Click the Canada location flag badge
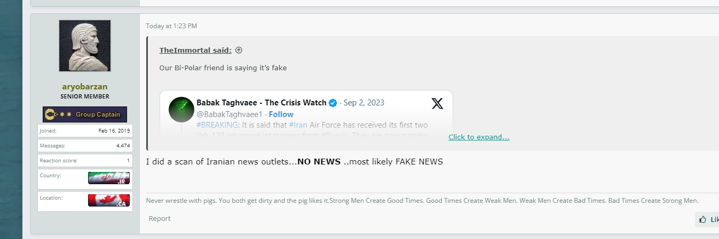Image resolution: width=719 pixels, height=239 pixels. tap(109, 201)
